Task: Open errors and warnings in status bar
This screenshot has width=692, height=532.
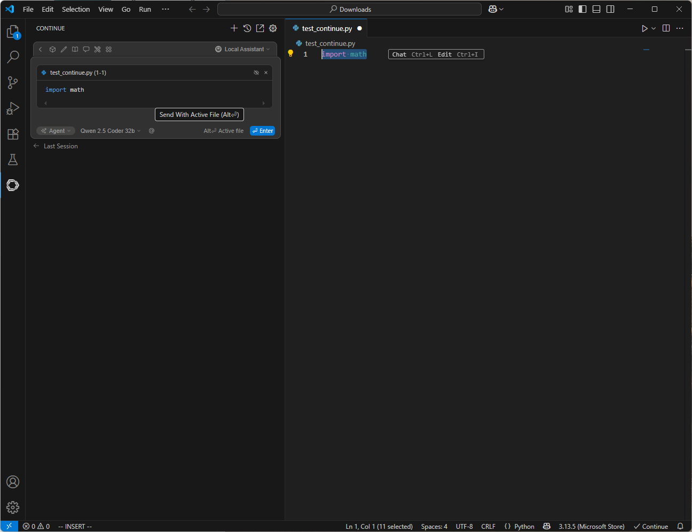Action: [36, 526]
